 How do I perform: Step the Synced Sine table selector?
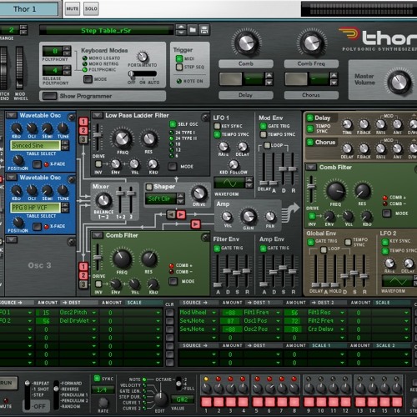(x=65, y=145)
